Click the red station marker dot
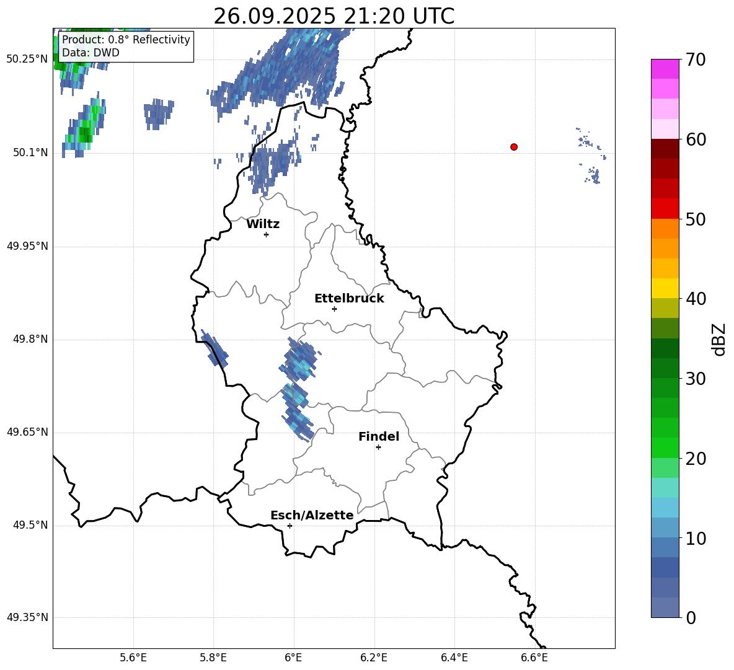734x670 pixels. [513, 147]
